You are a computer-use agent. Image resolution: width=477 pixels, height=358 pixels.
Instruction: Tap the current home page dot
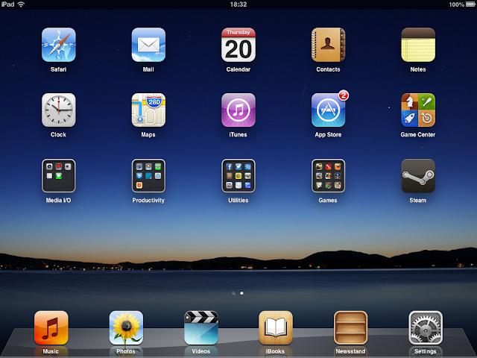click(x=241, y=293)
